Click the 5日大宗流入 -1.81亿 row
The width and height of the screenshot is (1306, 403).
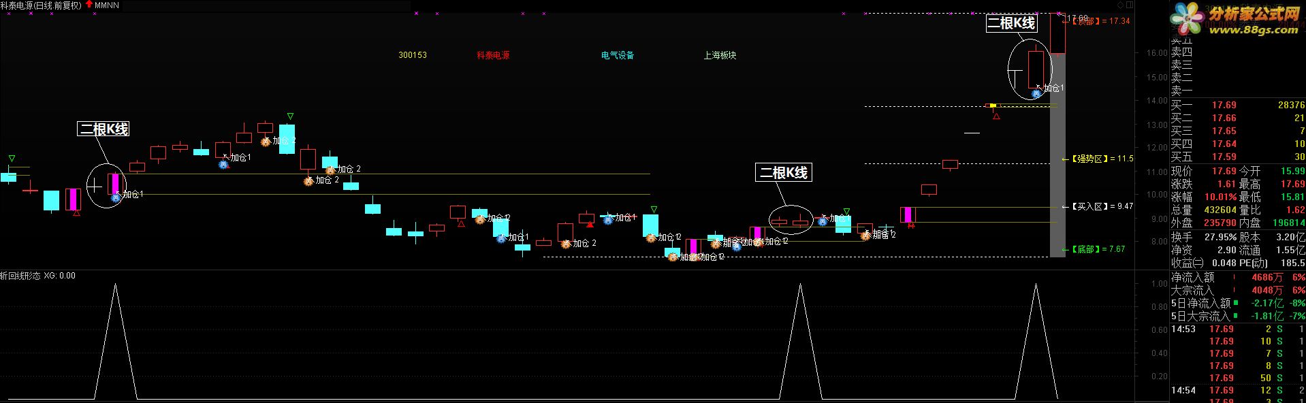coord(1238,316)
